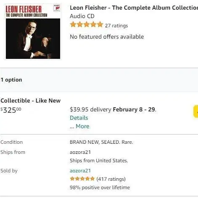Open Leon Fleisher Complete Album Collection title
The width and height of the screenshot is (198, 198).
click(134, 8)
